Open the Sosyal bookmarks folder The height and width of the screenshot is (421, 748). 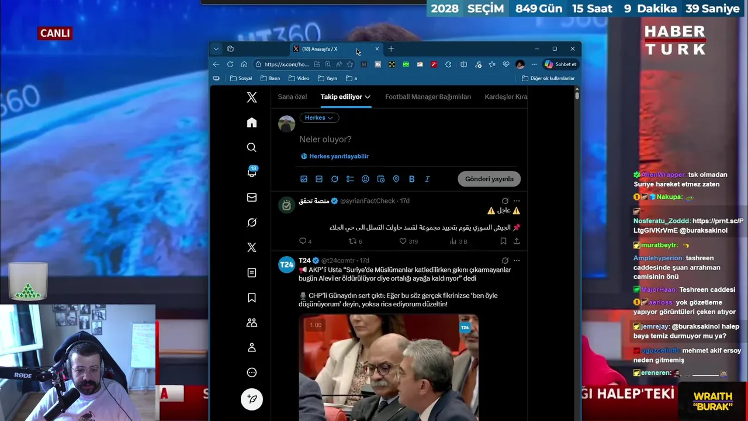pyautogui.click(x=241, y=78)
